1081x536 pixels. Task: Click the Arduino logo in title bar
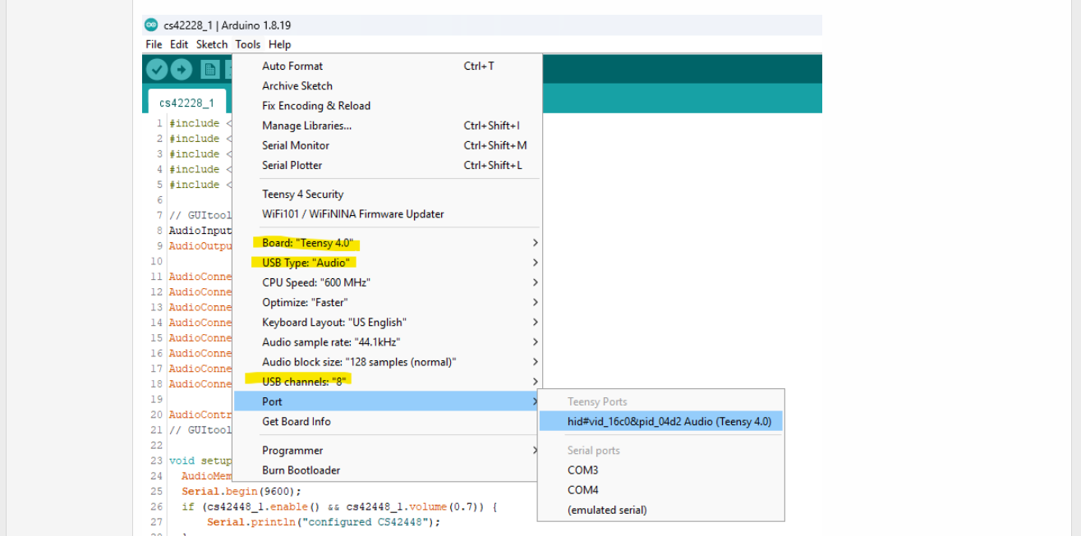tap(151, 25)
